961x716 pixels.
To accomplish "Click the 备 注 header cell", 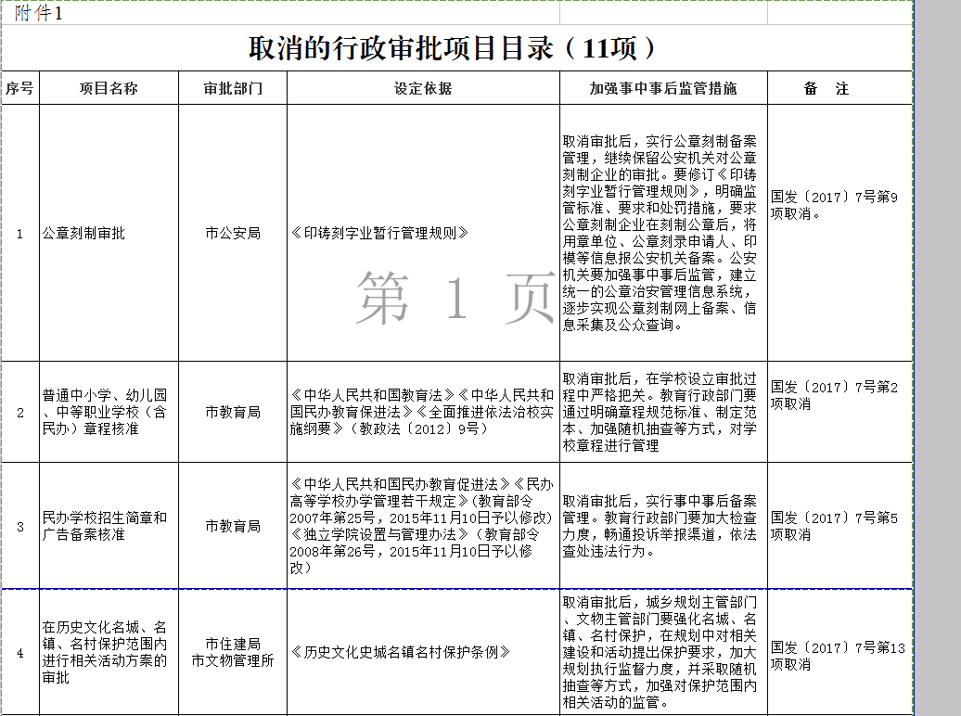I will 839,88.
